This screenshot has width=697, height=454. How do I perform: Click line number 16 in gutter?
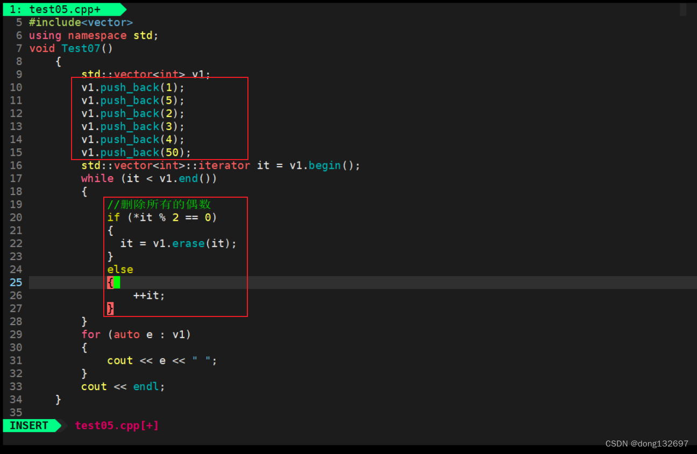(16, 165)
